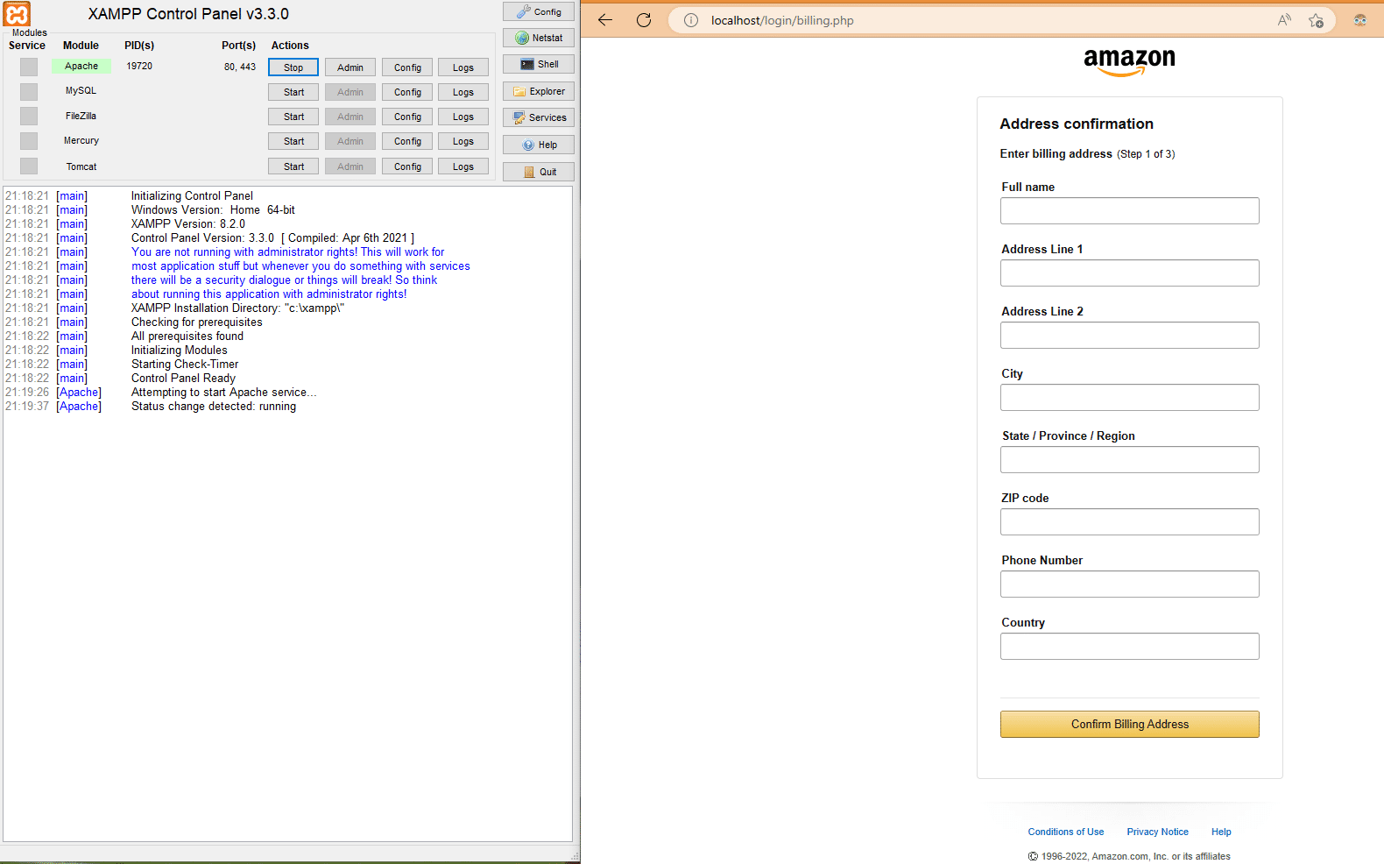View Logs for the Tomcat module
The image size is (1384, 864).
[x=463, y=166]
